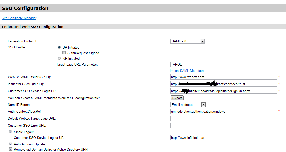The width and height of the screenshot is (286, 152).
Task: Click the SSO Profile label
Action: [x=17, y=47]
